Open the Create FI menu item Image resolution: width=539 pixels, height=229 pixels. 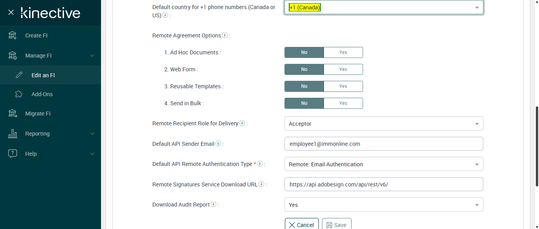51,35
